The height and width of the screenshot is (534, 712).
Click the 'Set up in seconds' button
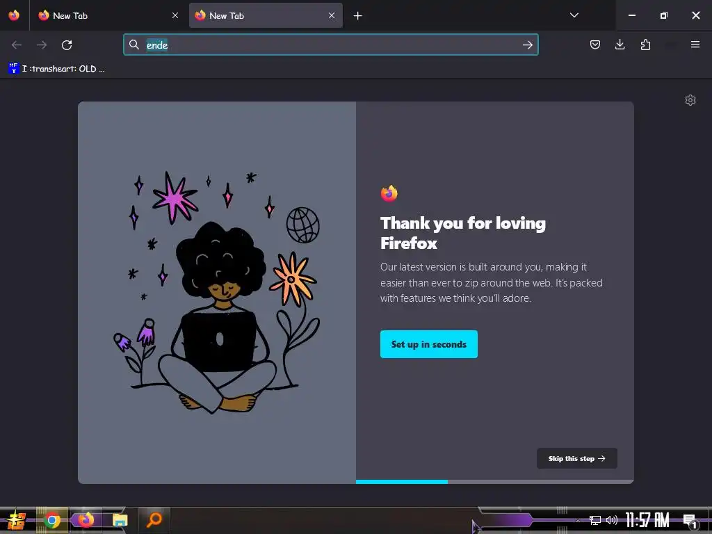pyautogui.click(x=428, y=344)
